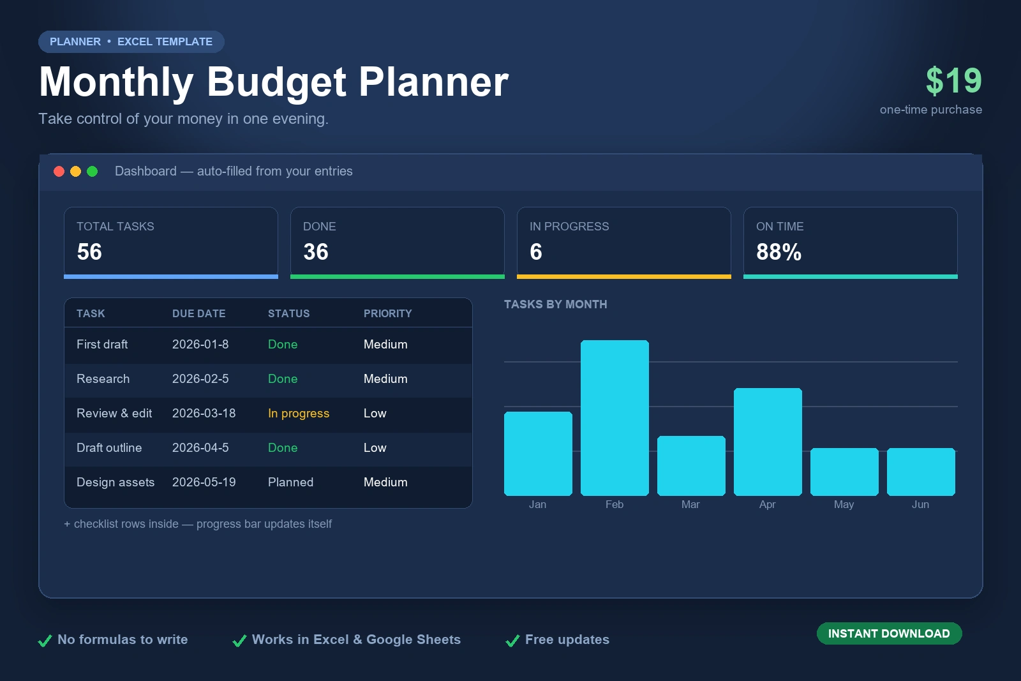The width and height of the screenshot is (1021, 681).
Task: Open the On Time 88% card
Action: pos(851,243)
